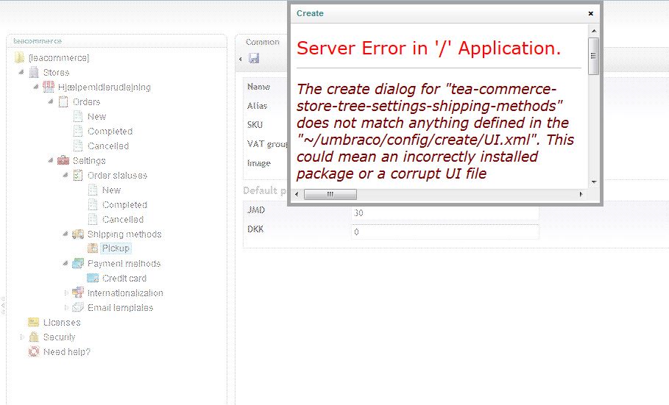Collapse the Order statuses node
The image size is (669, 405).
coord(66,175)
